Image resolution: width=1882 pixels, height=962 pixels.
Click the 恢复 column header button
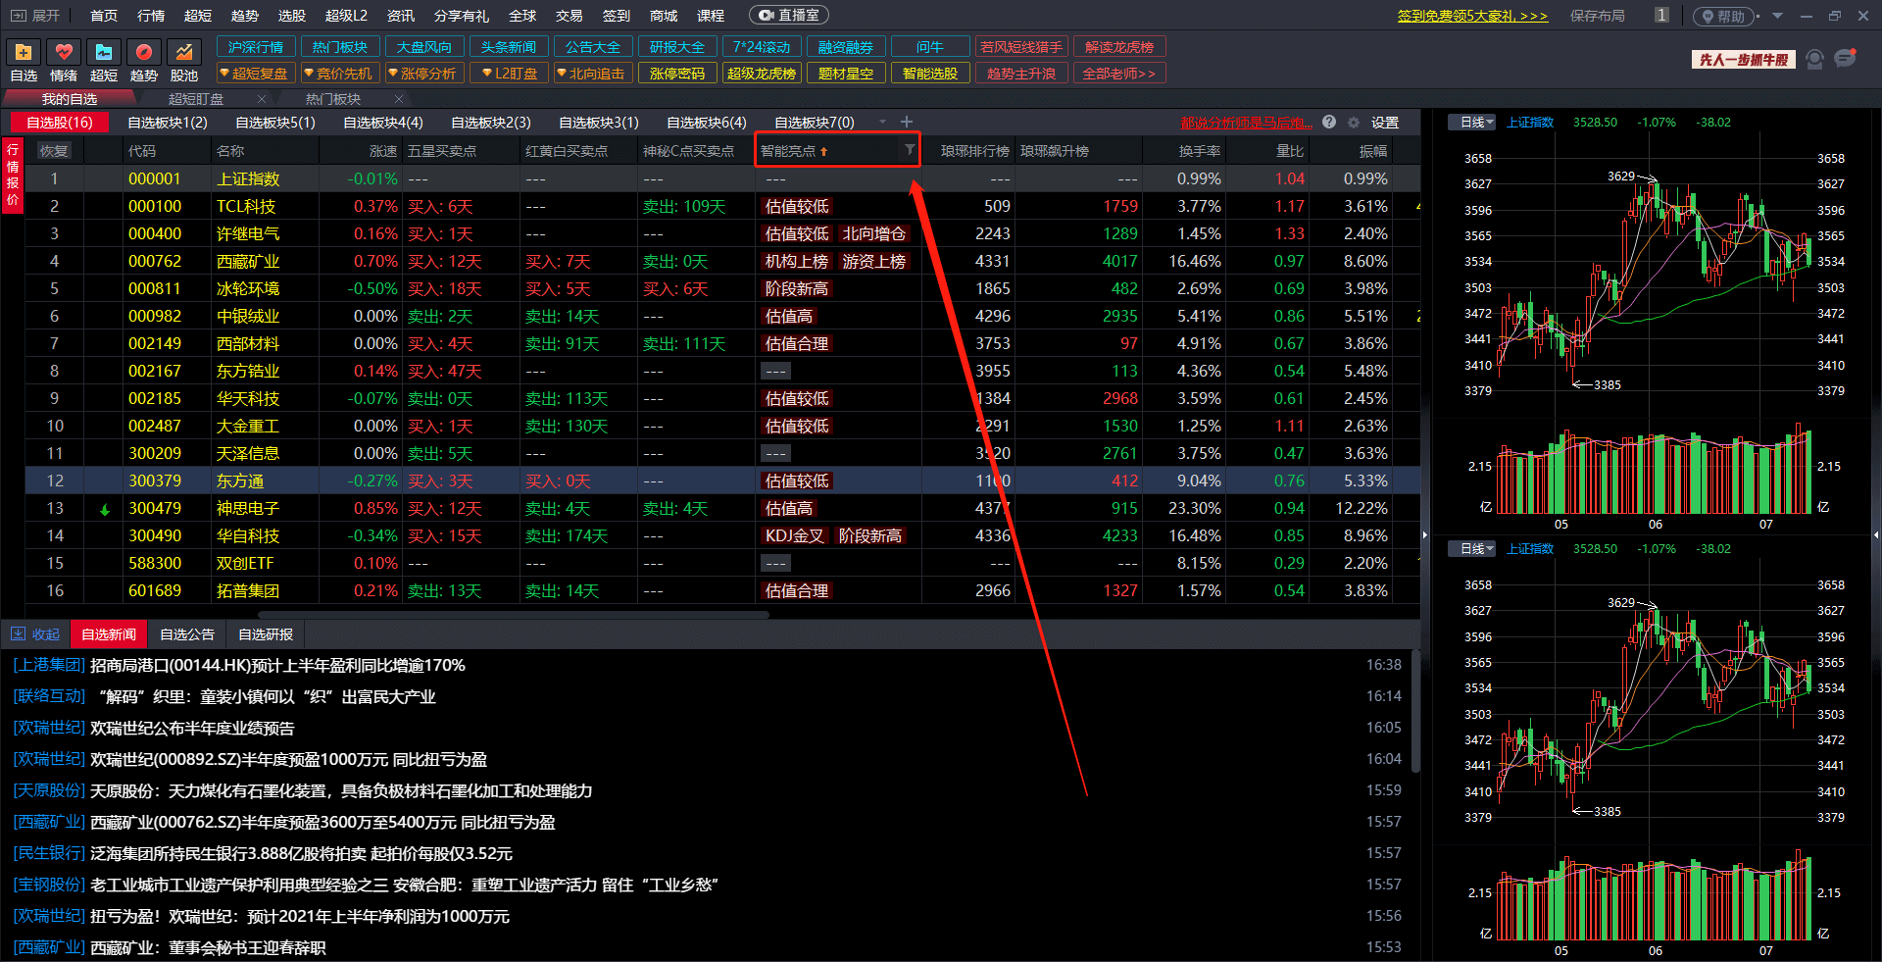(54, 151)
